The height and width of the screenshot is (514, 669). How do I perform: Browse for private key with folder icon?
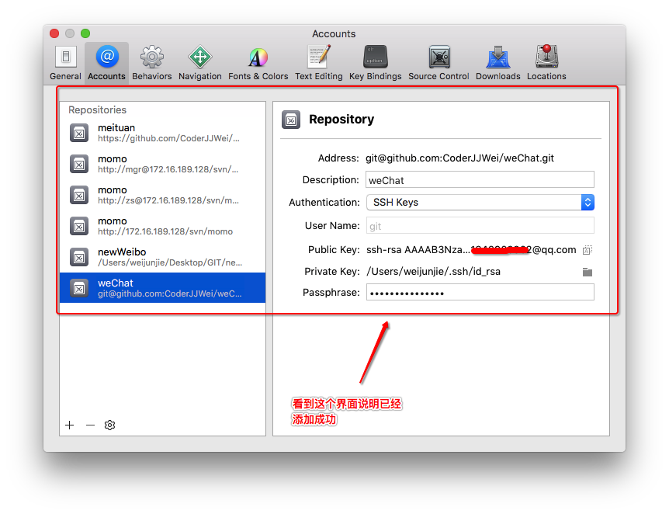[x=588, y=272]
